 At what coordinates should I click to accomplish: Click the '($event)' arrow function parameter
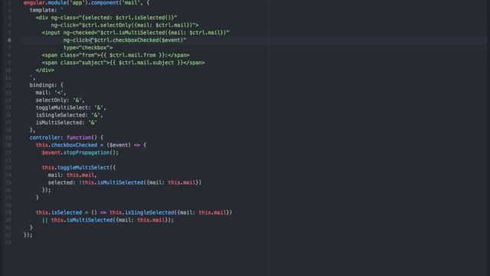[x=119, y=145]
